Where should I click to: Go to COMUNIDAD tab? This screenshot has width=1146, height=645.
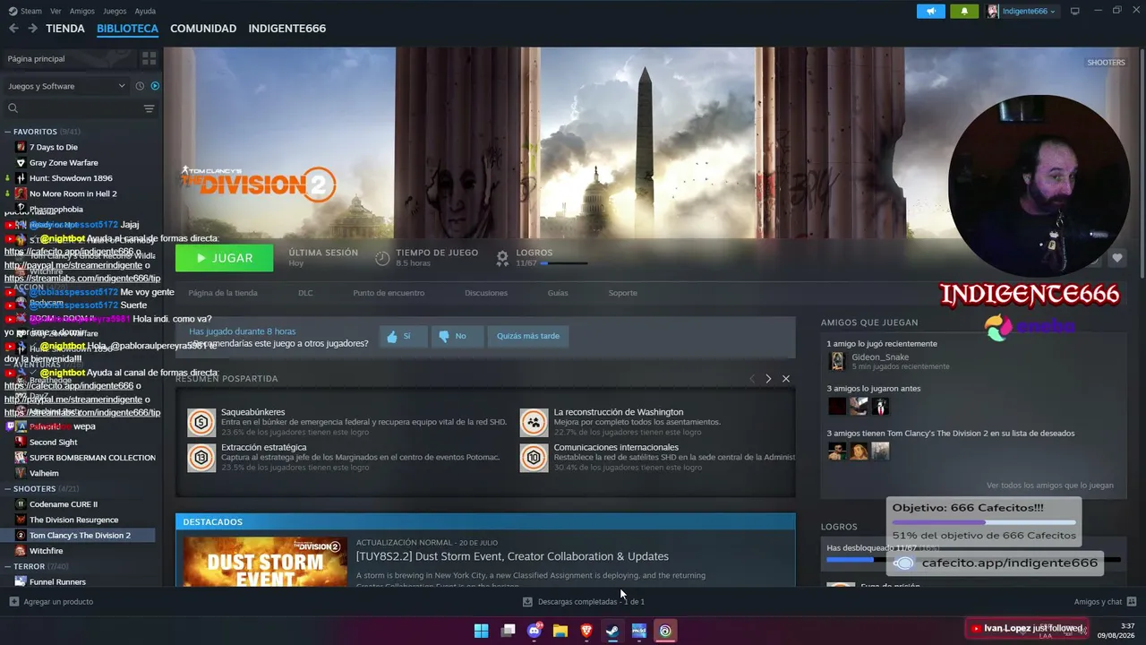tap(203, 29)
